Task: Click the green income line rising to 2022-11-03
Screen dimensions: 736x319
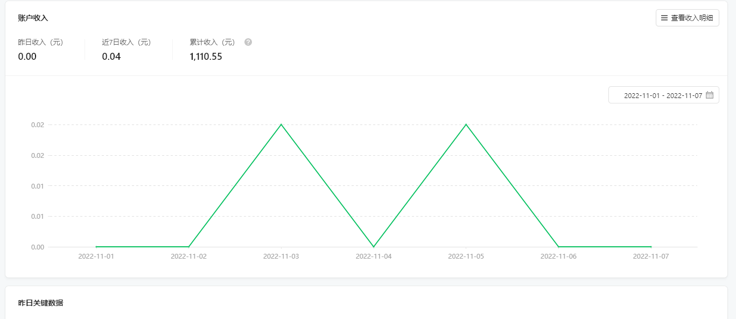Action: [x=235, y=186]
